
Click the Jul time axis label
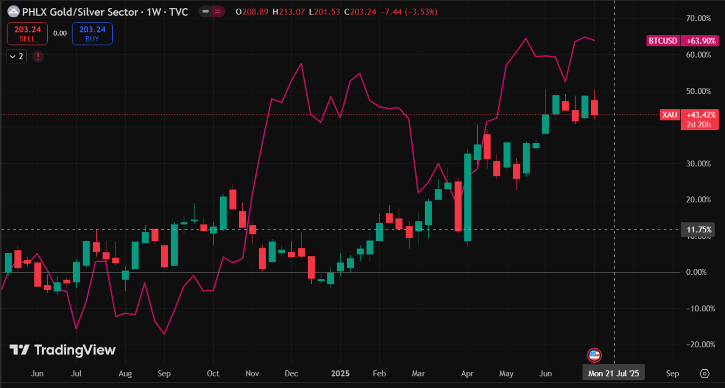(x=76, y=374)
